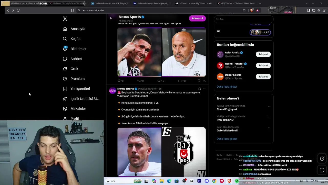
Task: Open the Beşiktaş logo image
Action: coord(184,152)
